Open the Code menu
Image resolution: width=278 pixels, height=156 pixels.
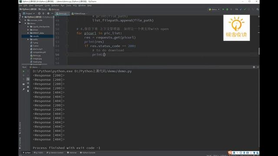(x=47, y=6)
